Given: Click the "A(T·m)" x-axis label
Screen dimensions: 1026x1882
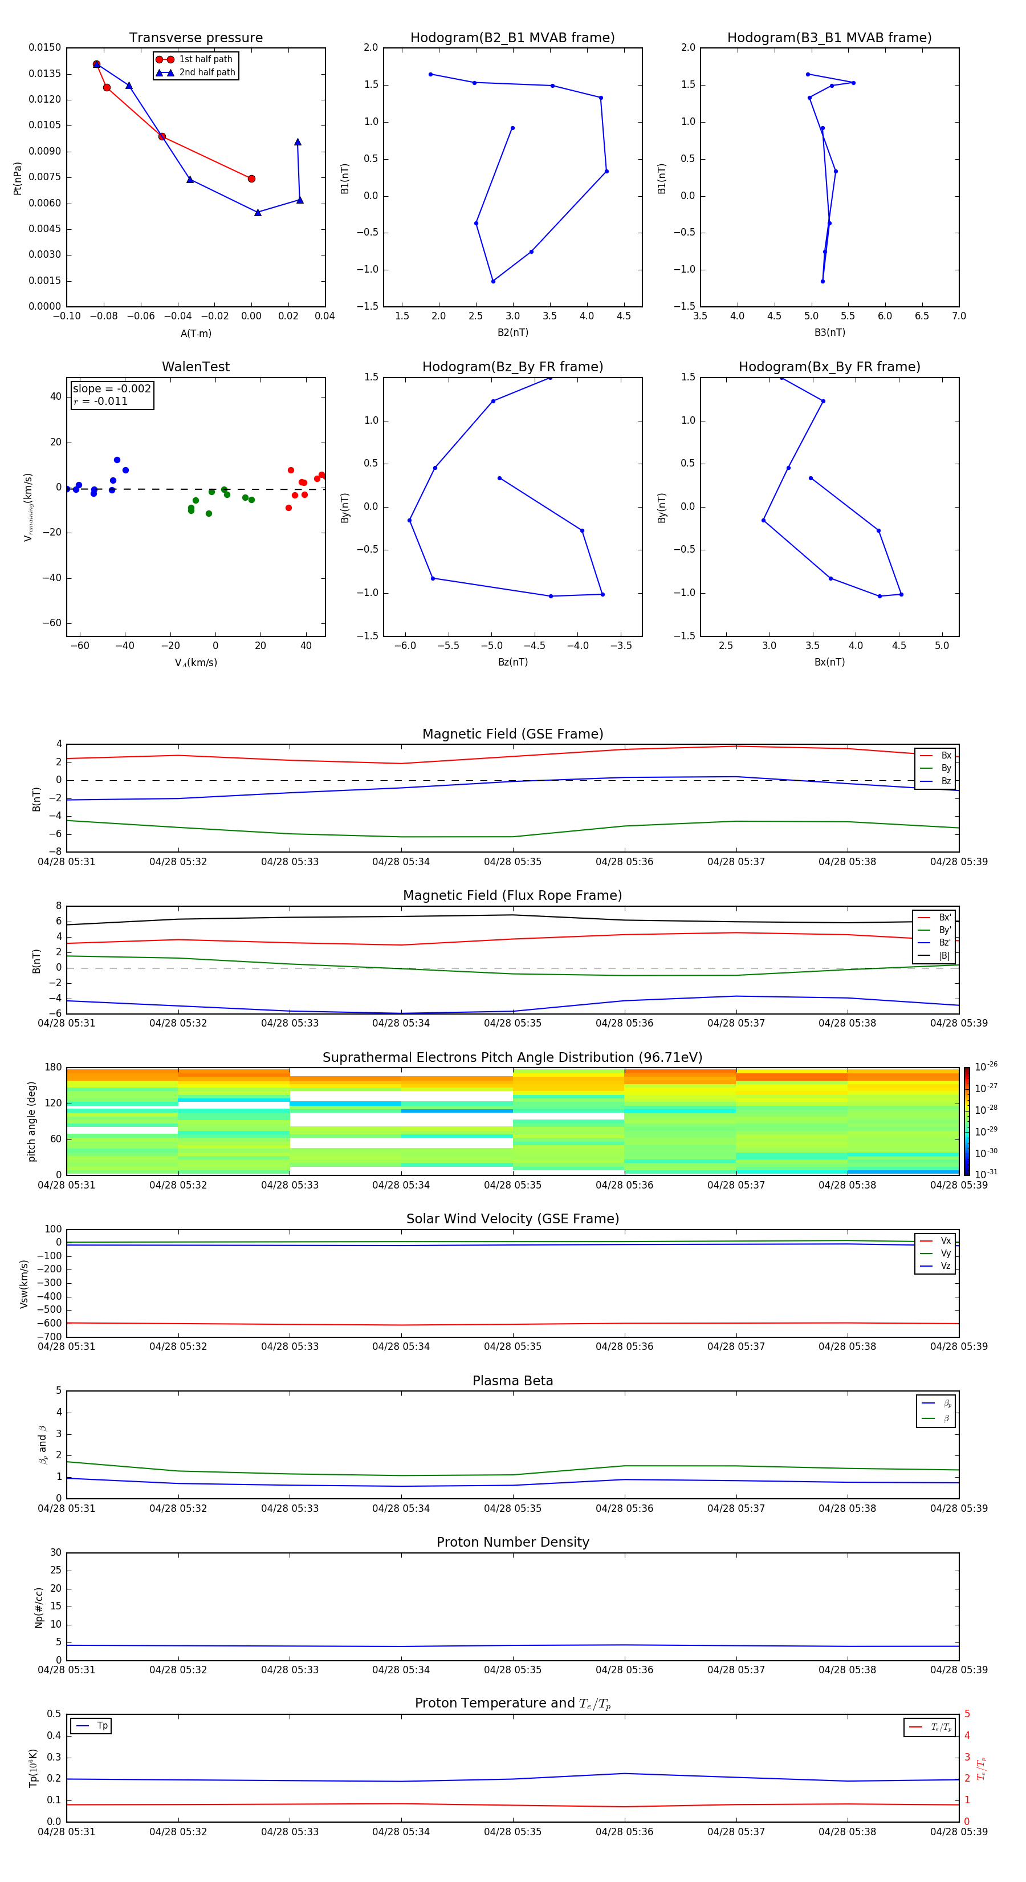Looking at the screenshot, I should tap(196, 333).
